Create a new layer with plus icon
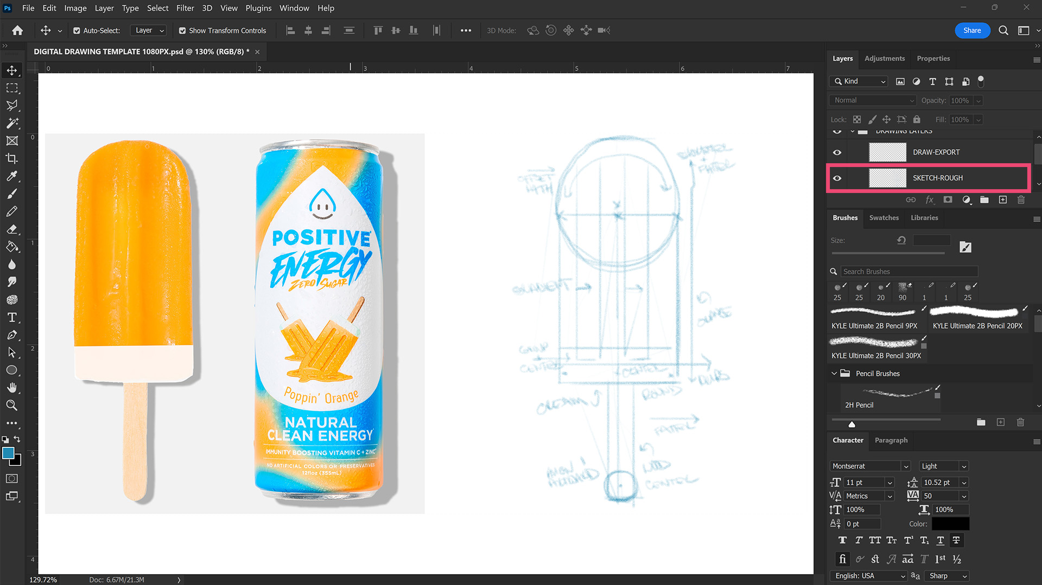This screenshot has width=1042, height=585. pyautogui.click(x=1002, y=200)
